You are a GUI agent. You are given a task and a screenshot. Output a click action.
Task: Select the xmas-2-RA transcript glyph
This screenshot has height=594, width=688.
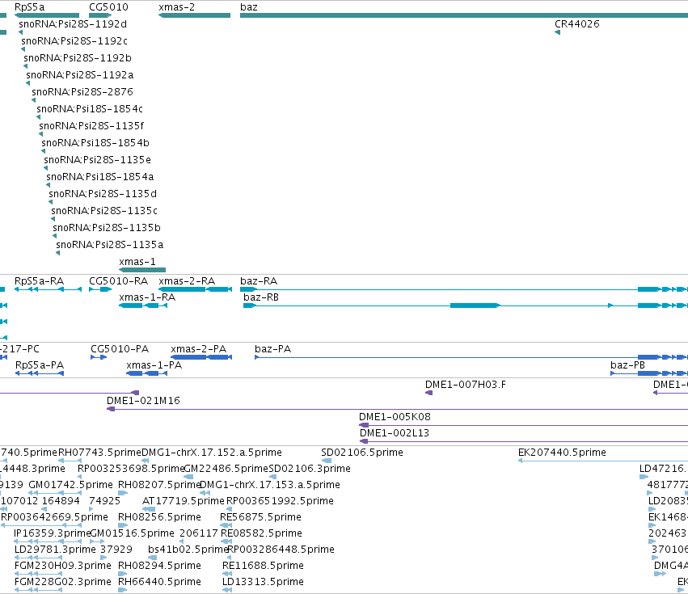[x=195, y=289]
